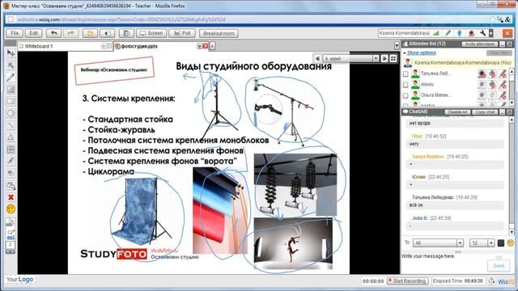The height and width of the screenshot is (291, 518).
Task: Choose the circle shape tool
Action: click(11, 113)
